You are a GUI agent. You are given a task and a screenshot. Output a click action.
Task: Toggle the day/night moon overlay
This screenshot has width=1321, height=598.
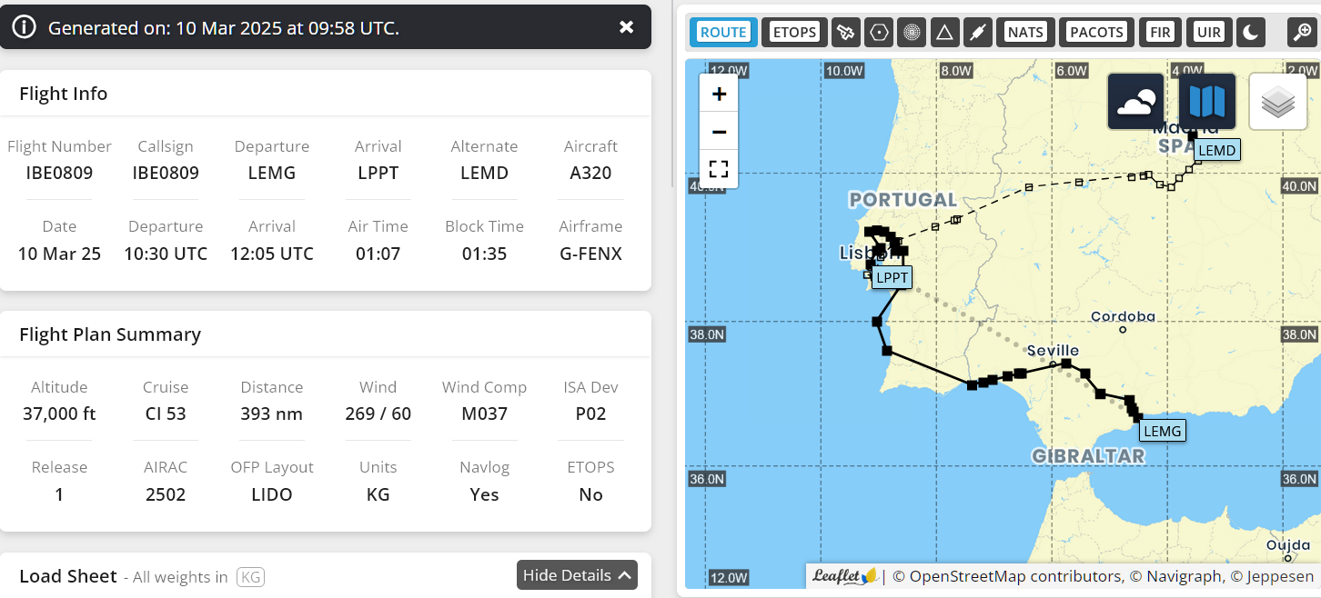1251,32
